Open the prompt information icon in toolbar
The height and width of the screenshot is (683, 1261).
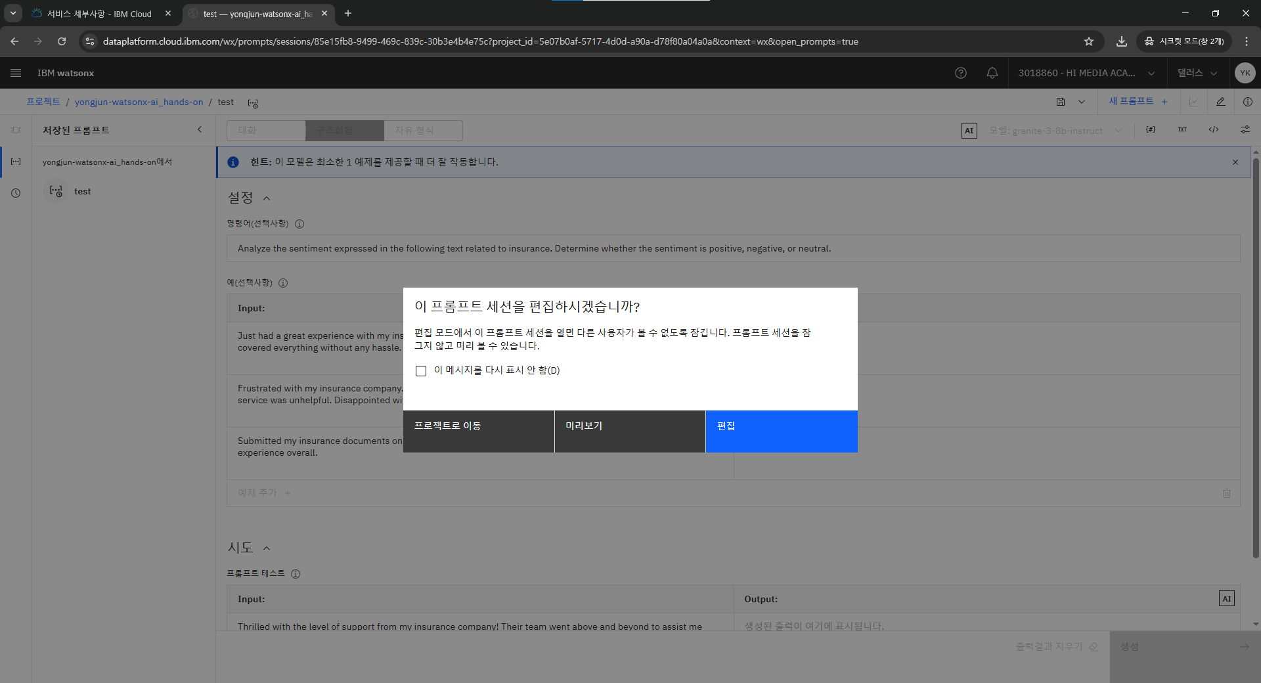[x=1248, y=102]
